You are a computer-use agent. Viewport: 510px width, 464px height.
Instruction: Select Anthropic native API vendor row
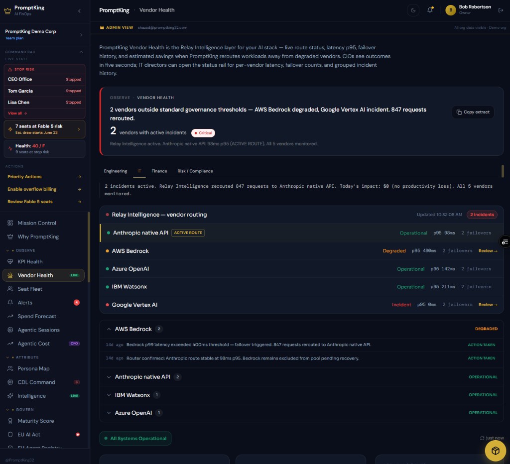click(x=301, y=233)
